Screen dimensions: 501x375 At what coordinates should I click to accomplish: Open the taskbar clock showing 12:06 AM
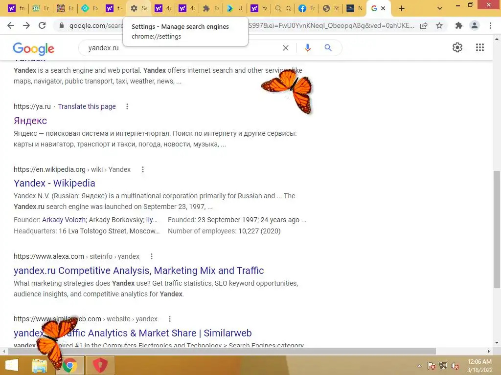(x=479, y=366)
